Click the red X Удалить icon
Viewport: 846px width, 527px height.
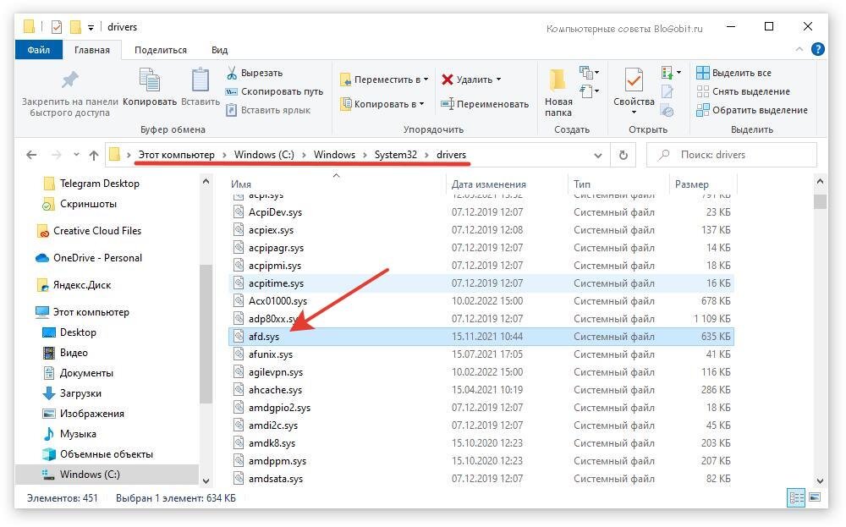tap(448, 80)
